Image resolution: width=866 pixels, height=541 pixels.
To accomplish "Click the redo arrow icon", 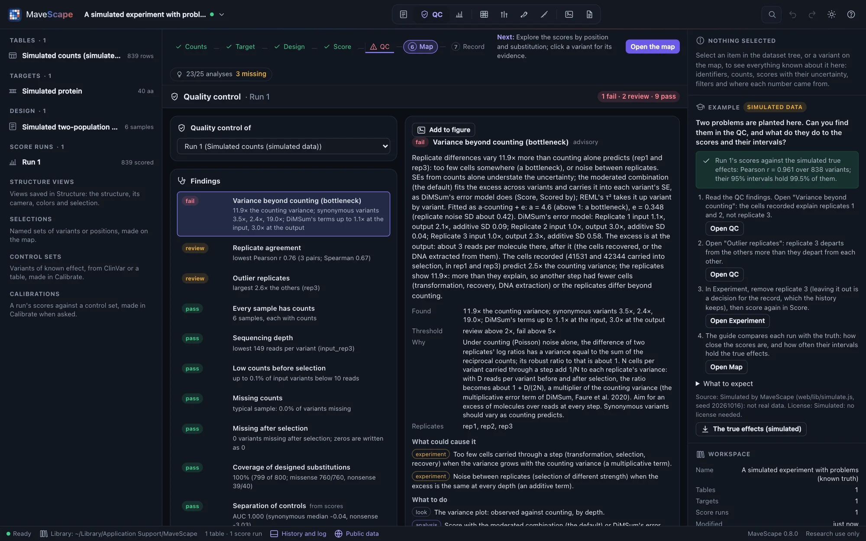I will point(812,14).
